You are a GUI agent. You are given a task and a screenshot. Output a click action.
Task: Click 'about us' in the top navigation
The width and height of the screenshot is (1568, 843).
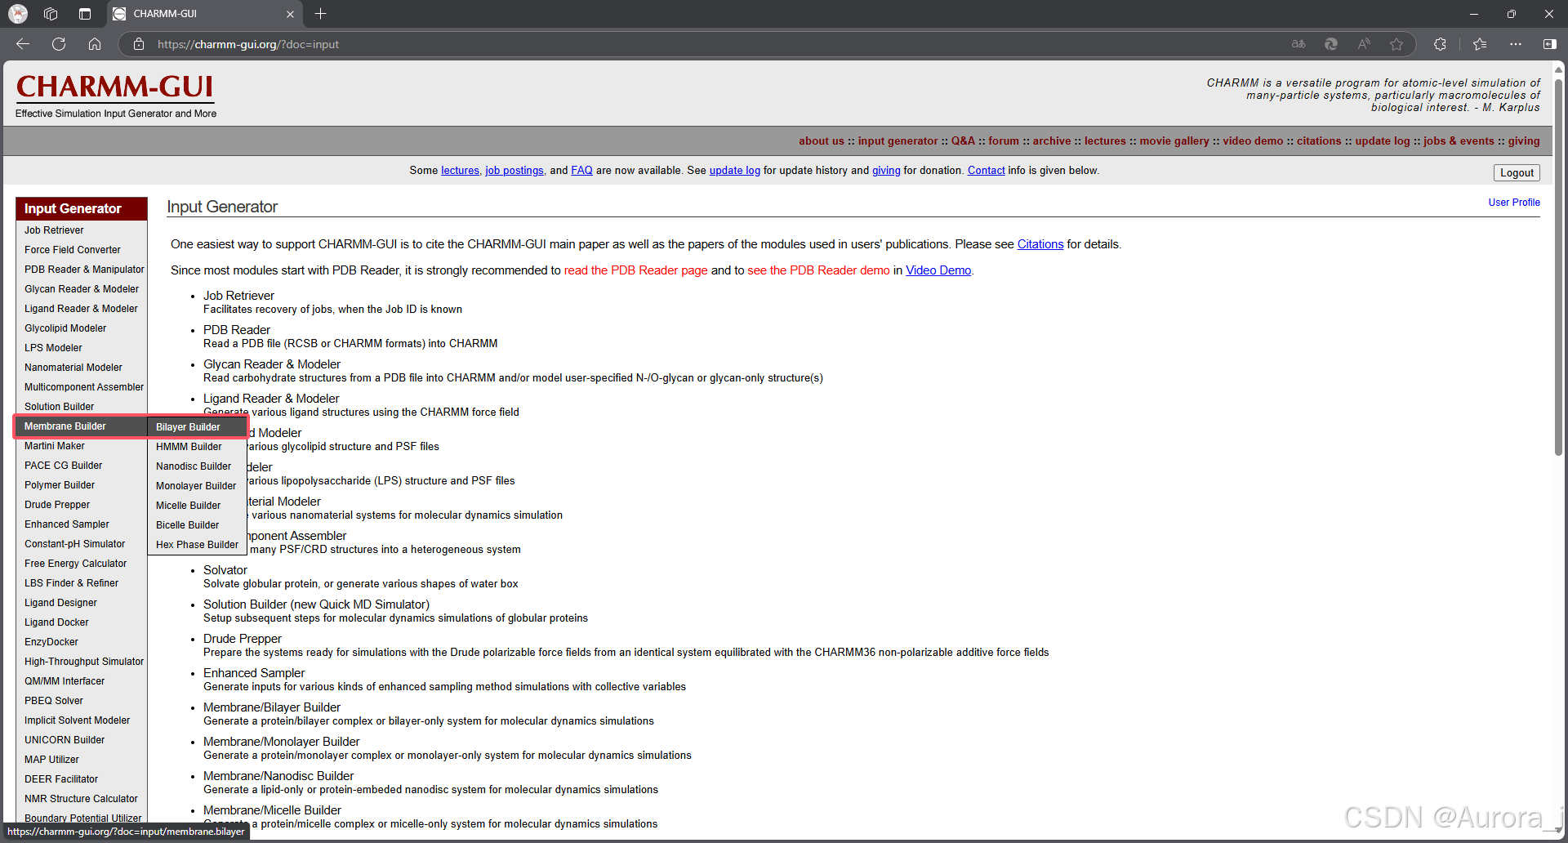(x=821, y=141)
